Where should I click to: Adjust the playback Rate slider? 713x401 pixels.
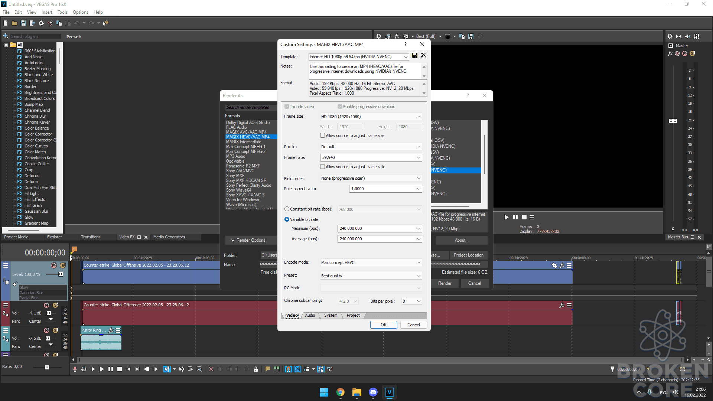pos(47,367)
